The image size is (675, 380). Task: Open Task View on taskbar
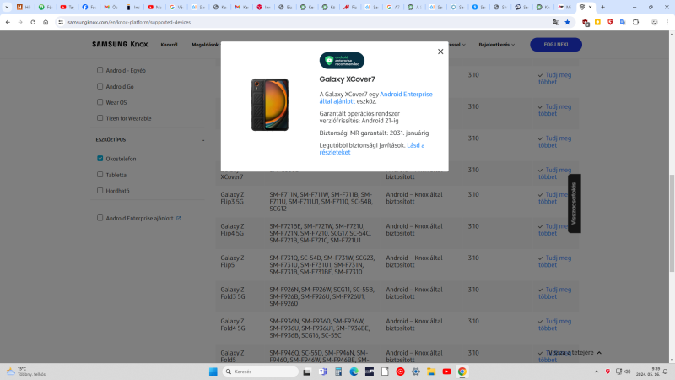point(306,372)
